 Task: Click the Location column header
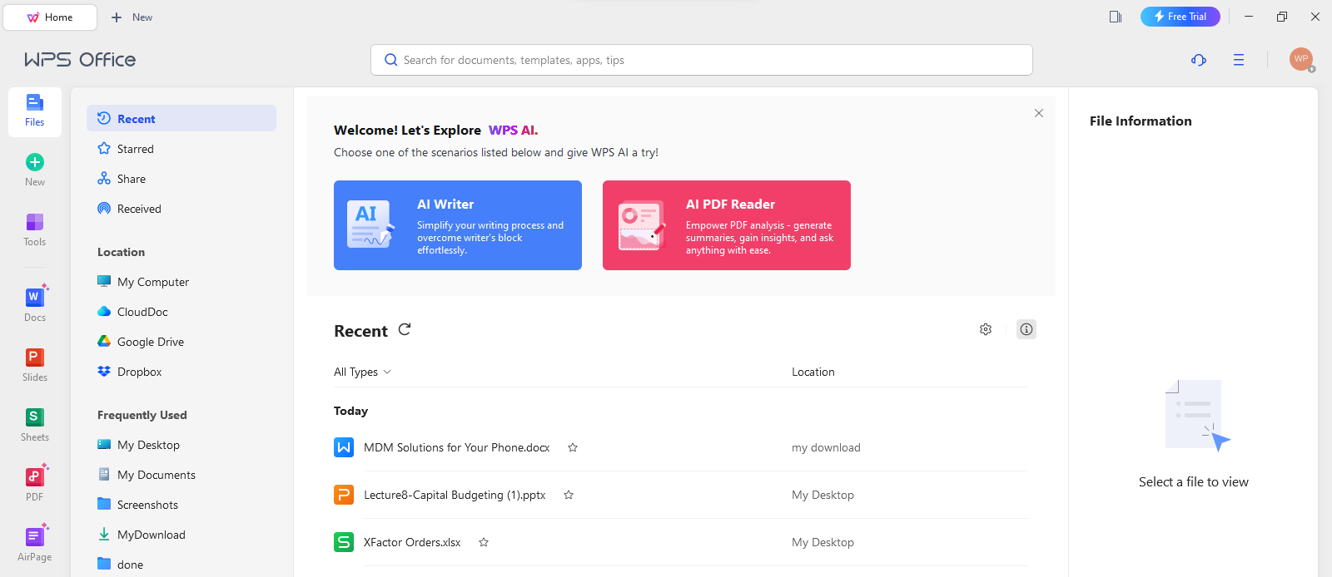point(813,372)
